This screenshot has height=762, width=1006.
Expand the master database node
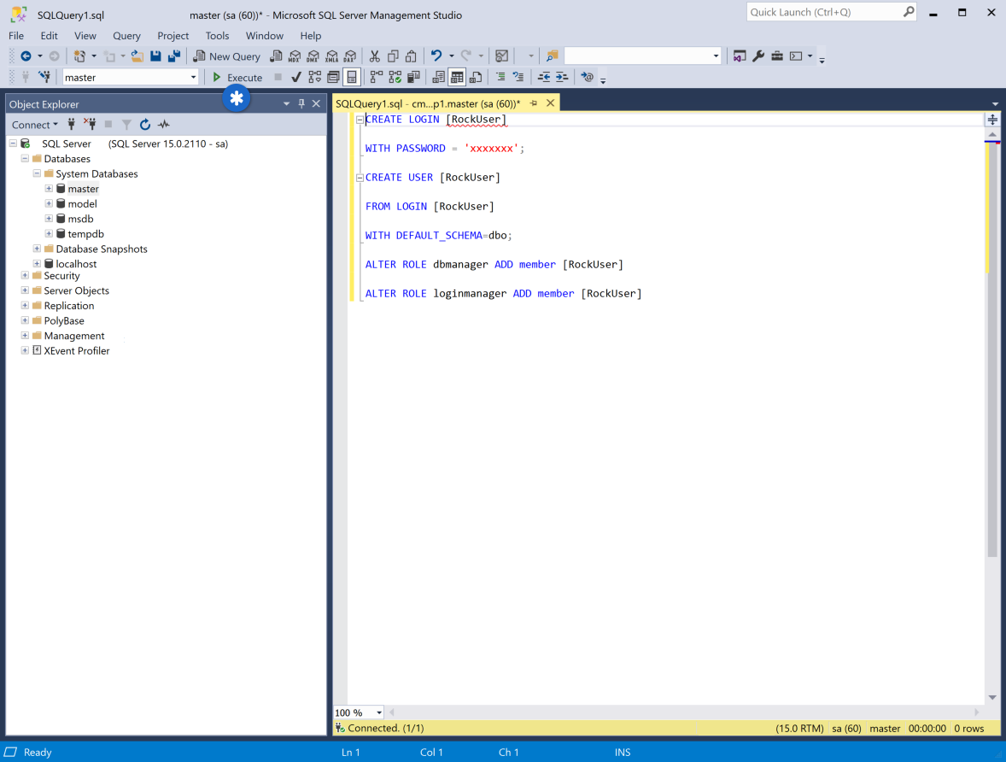(49, 188)
